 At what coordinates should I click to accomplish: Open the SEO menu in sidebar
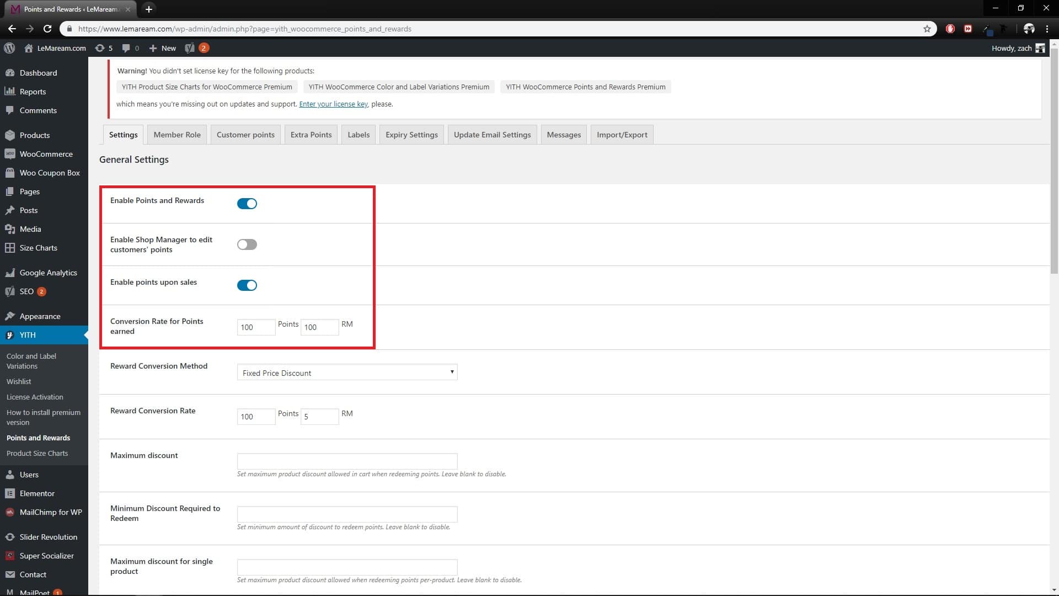coord(44,291)
